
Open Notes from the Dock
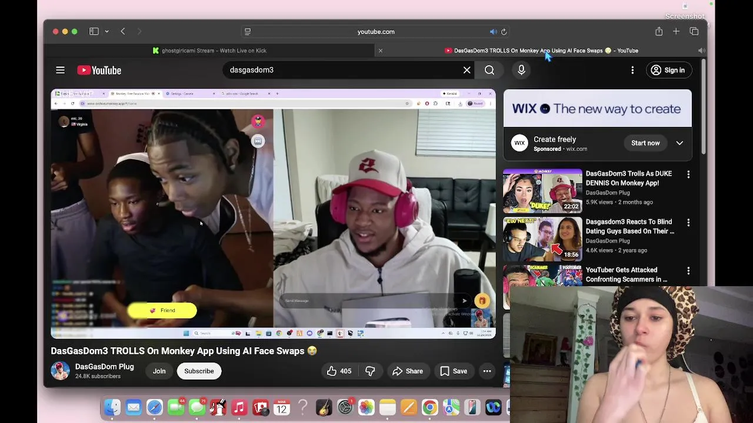pyautogui.click(x=388, y=407)
